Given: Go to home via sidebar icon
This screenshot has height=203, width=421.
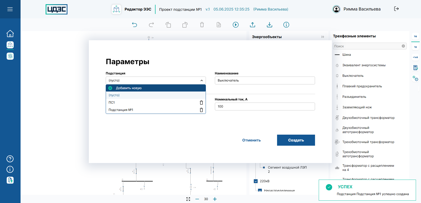Looking at the screenshot, I should click(x=10, y=34).
